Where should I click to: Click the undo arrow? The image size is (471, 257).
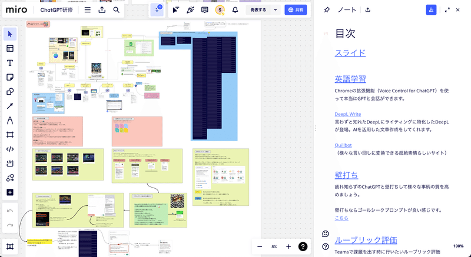click(x=10, y=211)
